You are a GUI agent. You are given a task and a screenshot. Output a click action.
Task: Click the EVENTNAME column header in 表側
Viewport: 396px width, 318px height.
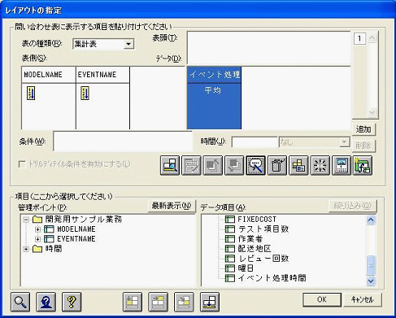[x=102, y=75]
